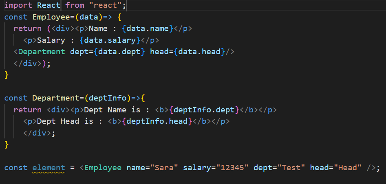The width and height of the screenshot is (386, 184).
Task: Click the underlined element variable
Action: click(49, 168)
